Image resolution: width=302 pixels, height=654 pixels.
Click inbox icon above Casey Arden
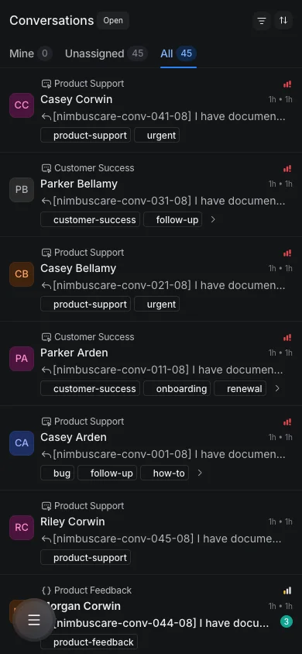coord(46,422)
